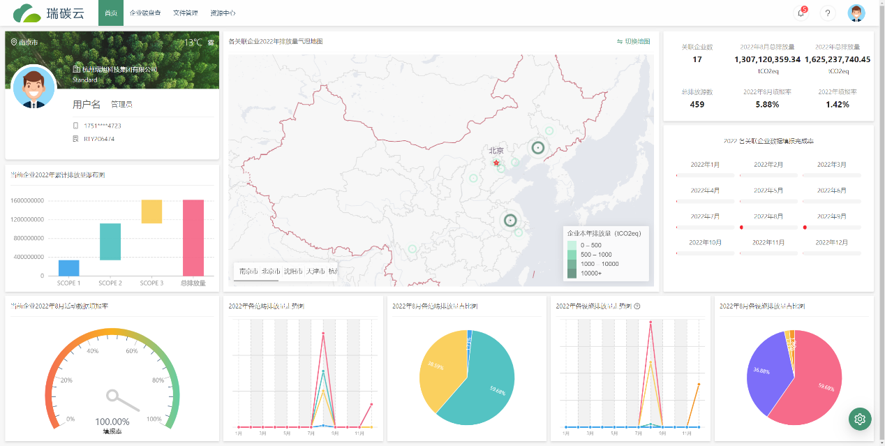The image size is (885, 446).
Task: Select the 天津市 city tab under map
Action: point(315,272)
